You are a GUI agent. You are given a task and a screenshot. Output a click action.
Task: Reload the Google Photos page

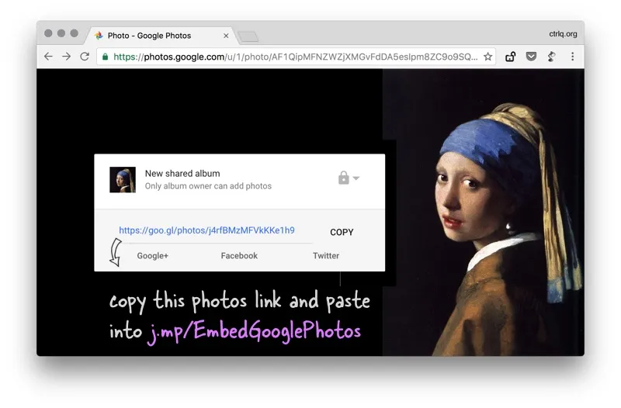85,57
